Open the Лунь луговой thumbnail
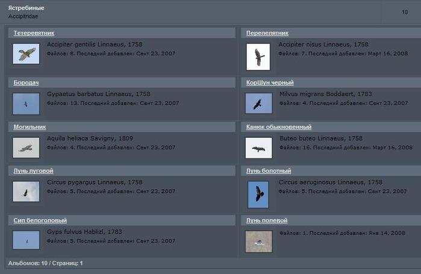Image resolution: width=421 pixels, height=274 pixels. pyautogui.click(x=26, y=191)
